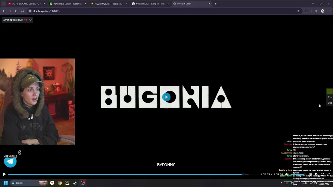Click the Поиск taskbar search box
Viewport: 333px width, 187px height.
(29, 183)
